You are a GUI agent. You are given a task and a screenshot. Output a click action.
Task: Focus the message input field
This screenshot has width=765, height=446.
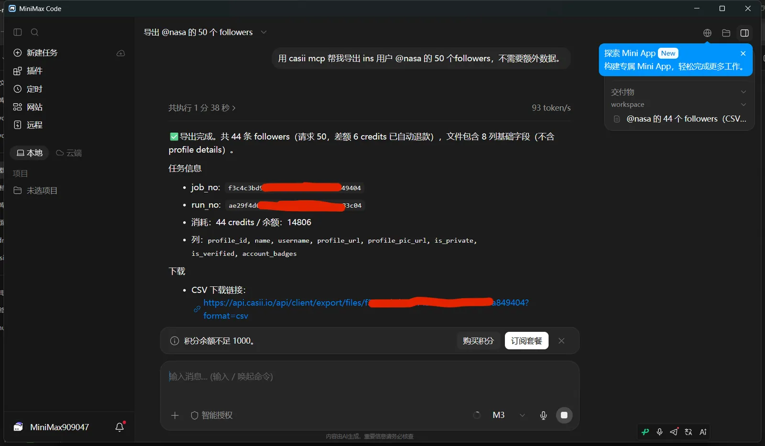(370, 377)
